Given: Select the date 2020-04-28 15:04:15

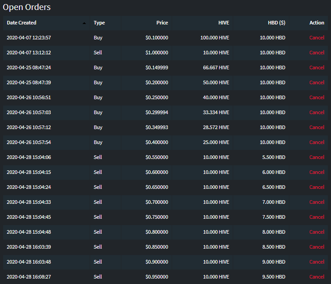Looking at the screenshot, I should 29,172.
